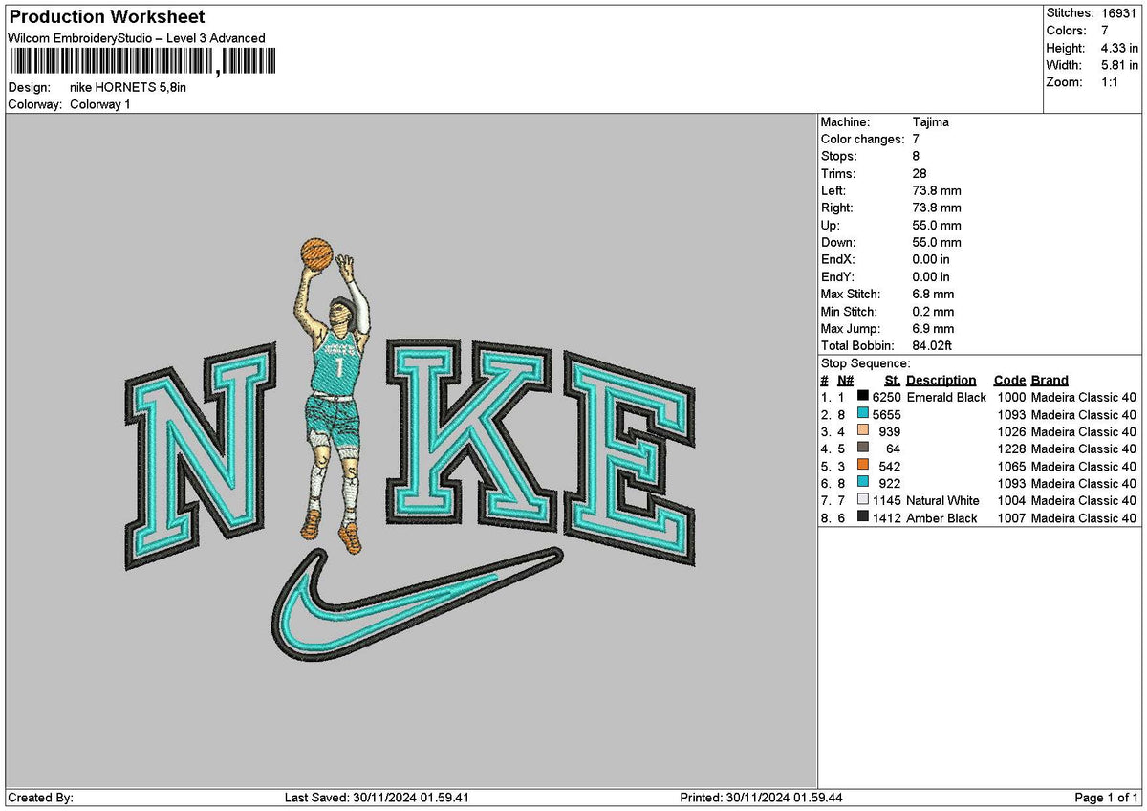
Task: Choose the orange swatch in the 542 row
Action: (863, 466)
